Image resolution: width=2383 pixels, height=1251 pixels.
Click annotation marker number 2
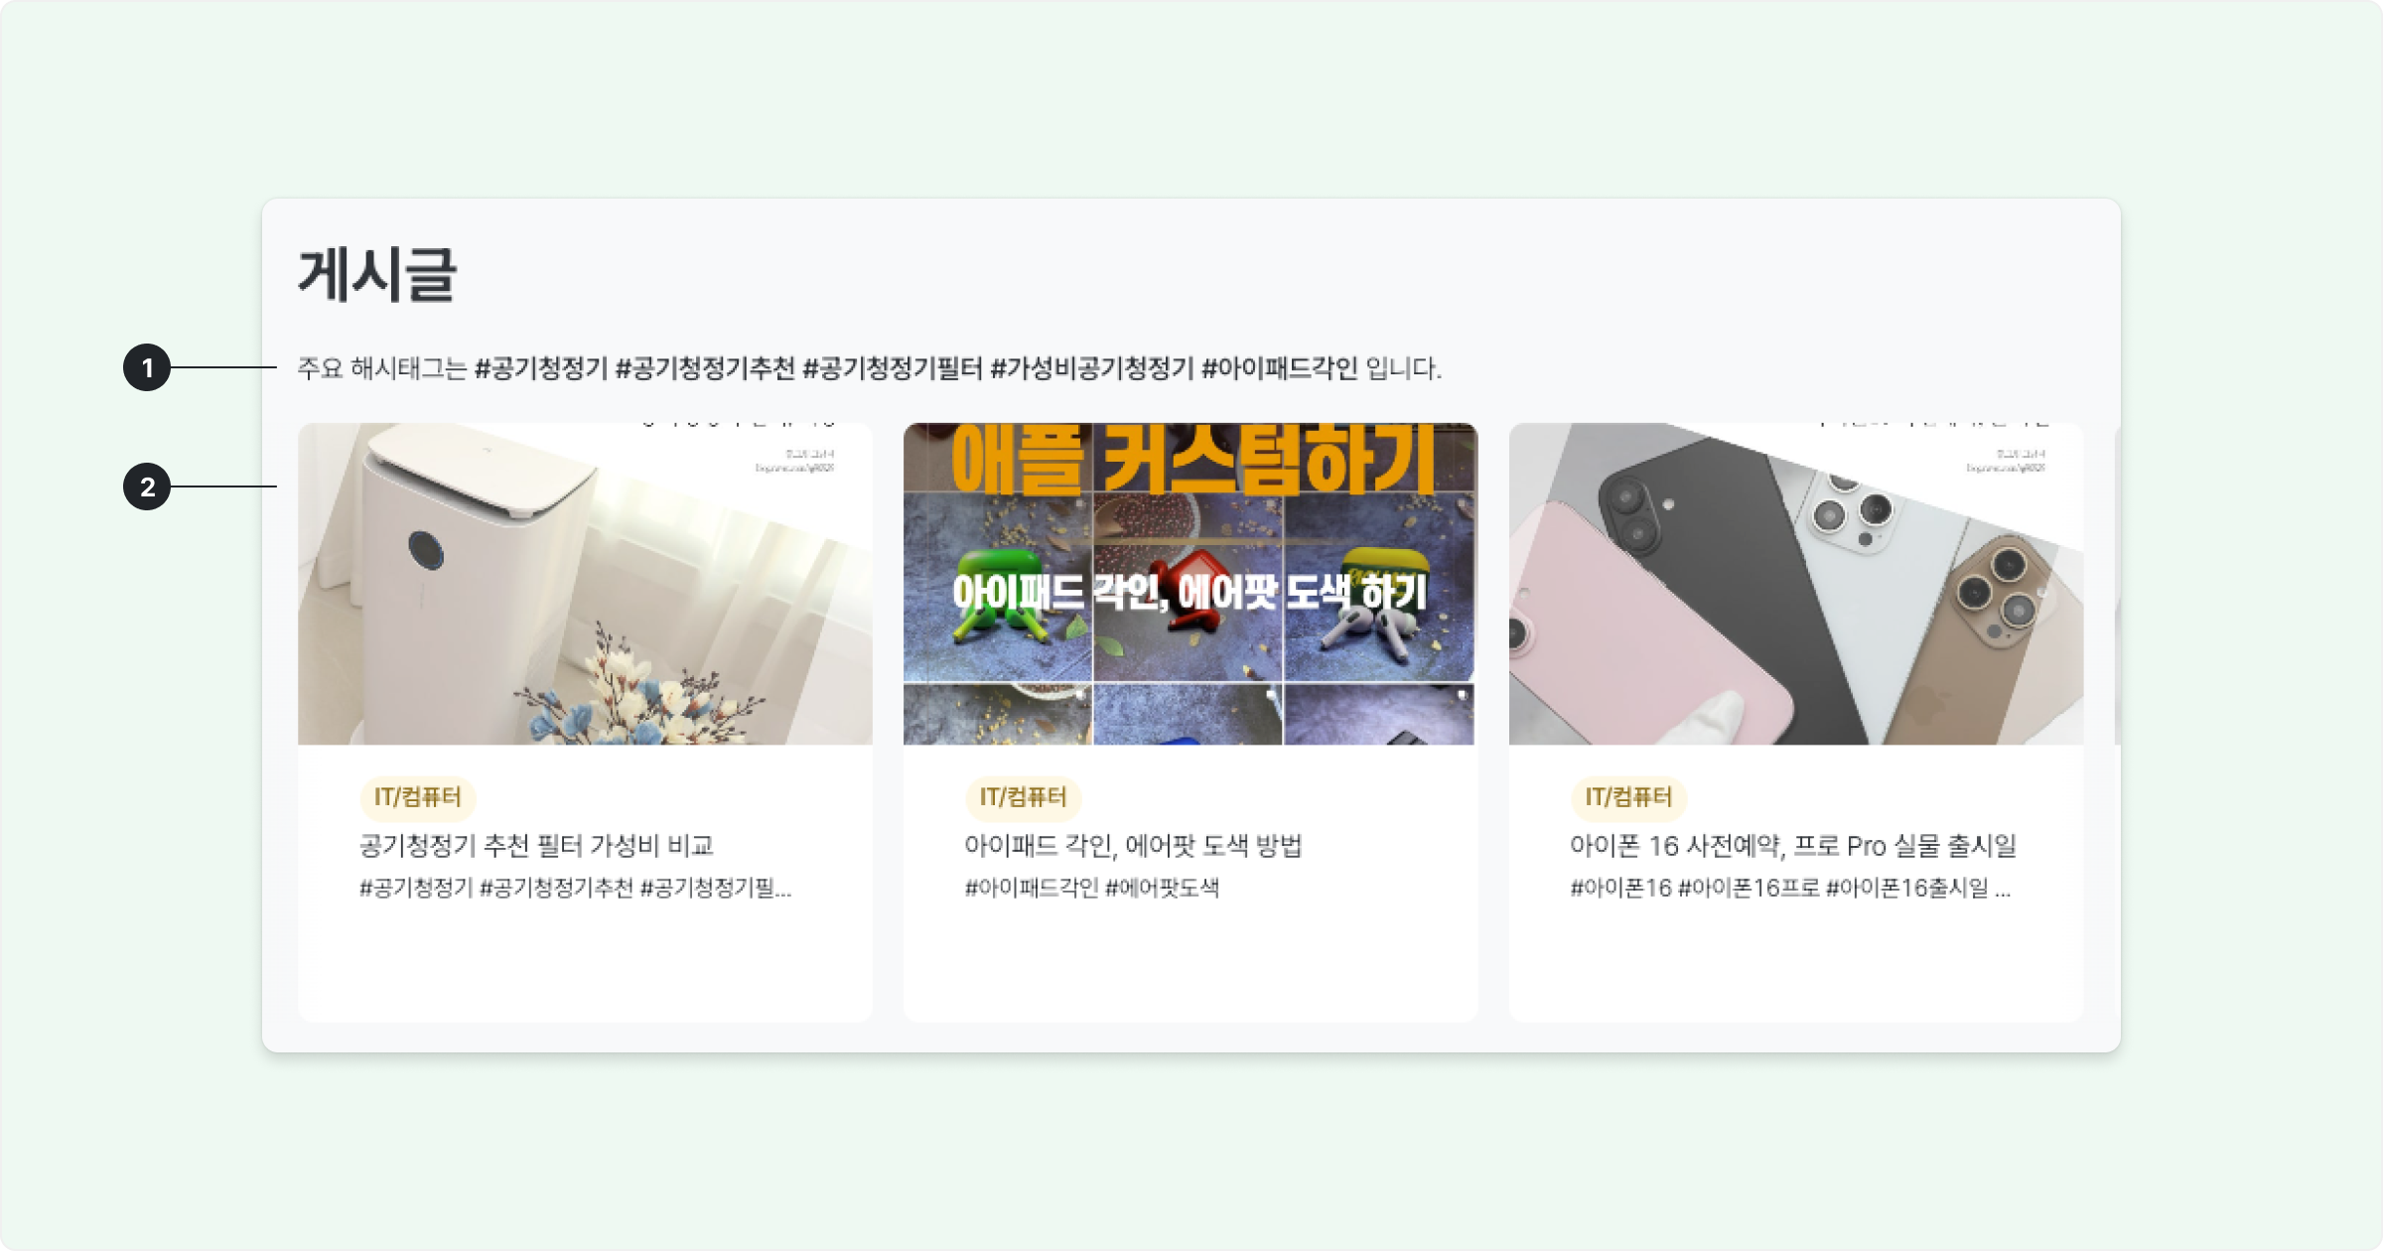coord(147,486)
